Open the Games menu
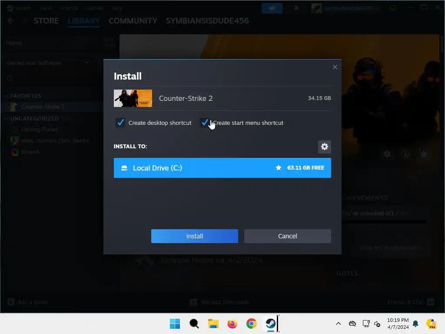This screenshot has height=334, width=445. [x=95, y=8]
